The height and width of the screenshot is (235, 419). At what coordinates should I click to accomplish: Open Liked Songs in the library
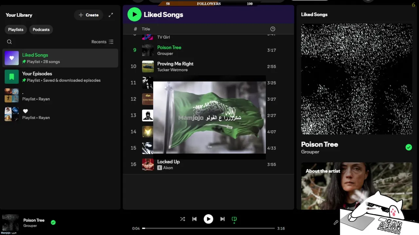(60, 58)
